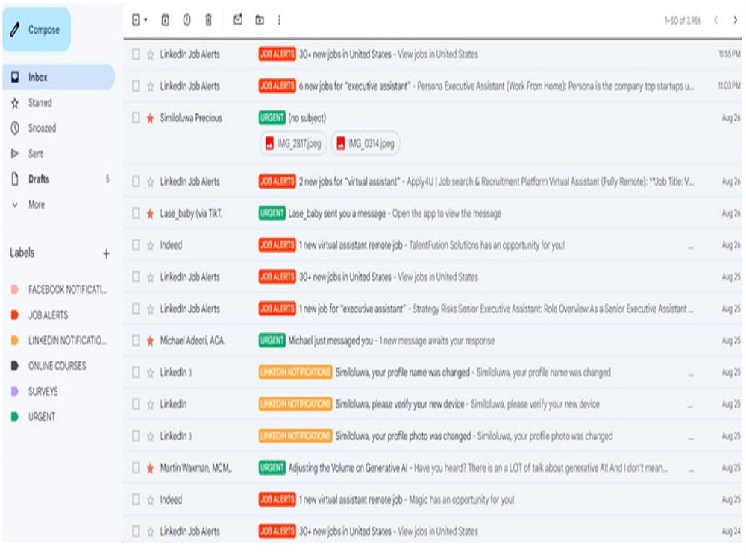The image size is (746, 559).
Task: Select checkbox for Michael Adeoti email
Action: [136, 341]
